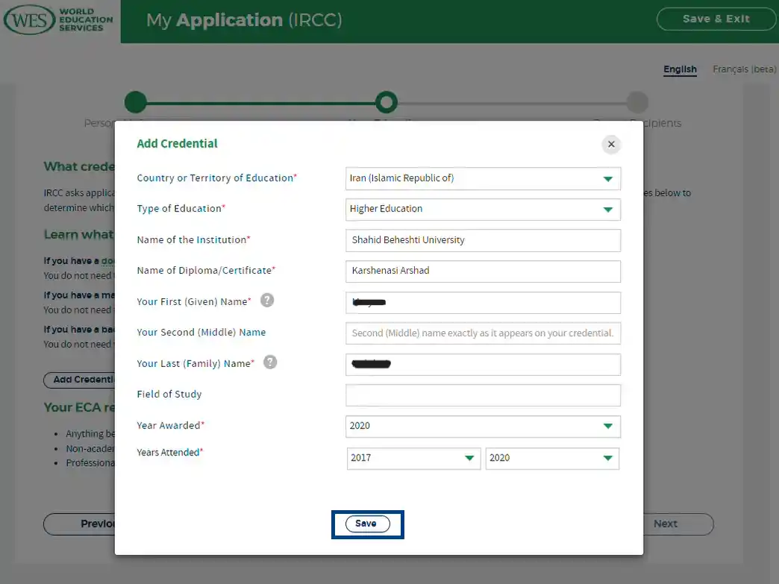Open Type of Education dropdown
Screen dimensions: 779x584
(483, 210)
